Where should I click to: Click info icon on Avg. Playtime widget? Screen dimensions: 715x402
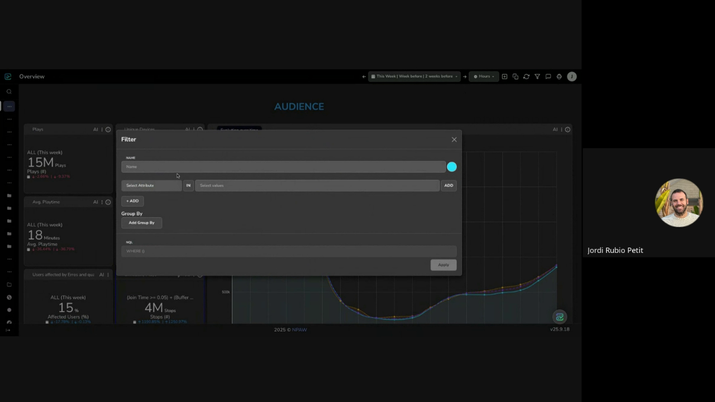(108, 202)
